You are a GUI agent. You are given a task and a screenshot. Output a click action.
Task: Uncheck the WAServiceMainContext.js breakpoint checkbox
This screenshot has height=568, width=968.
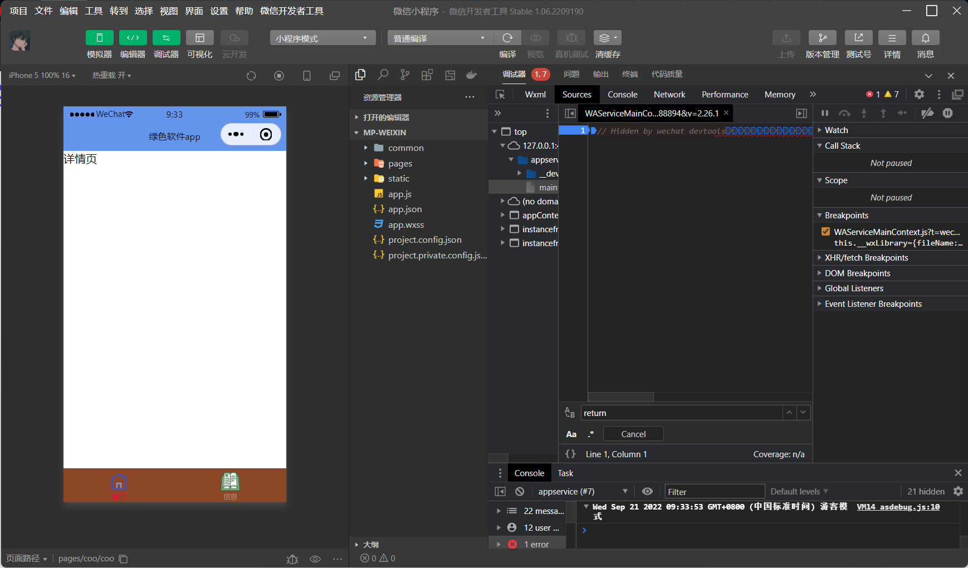[825, 231]
